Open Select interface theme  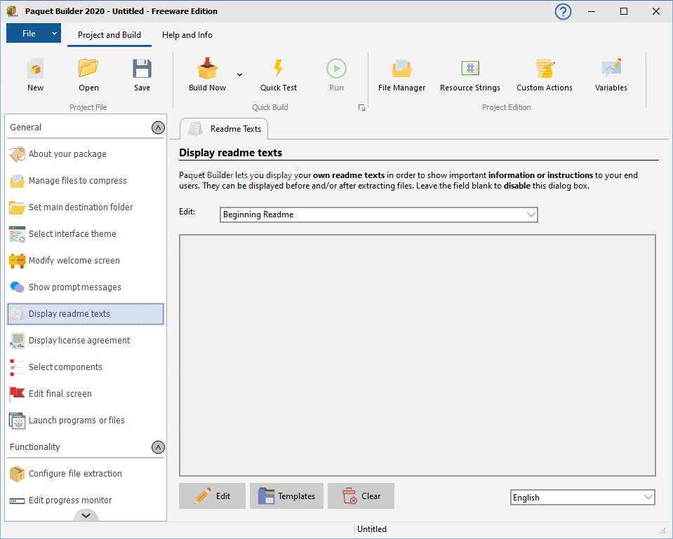point(86,233)
